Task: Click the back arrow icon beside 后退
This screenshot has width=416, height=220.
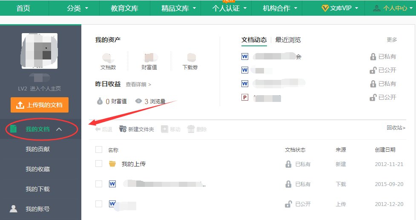Action: click(98, 129)
